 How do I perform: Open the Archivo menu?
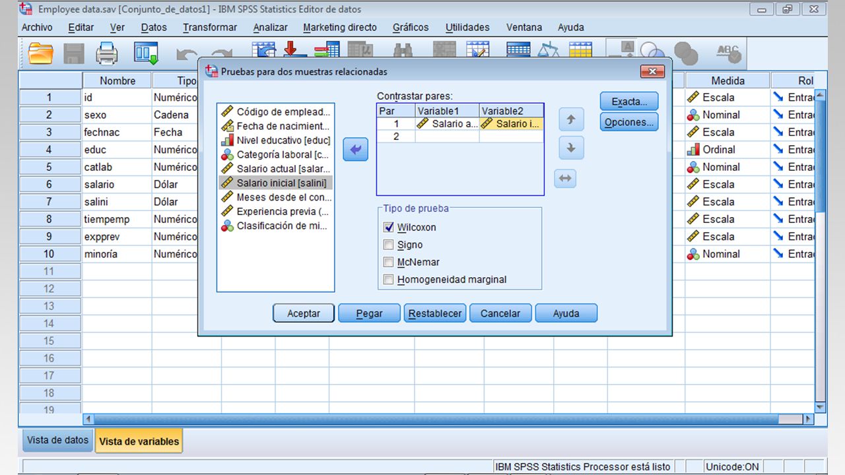[x=37, y=27]
